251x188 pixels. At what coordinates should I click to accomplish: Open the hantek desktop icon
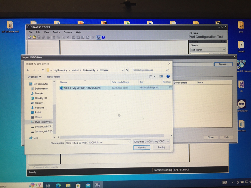point(241,47)
